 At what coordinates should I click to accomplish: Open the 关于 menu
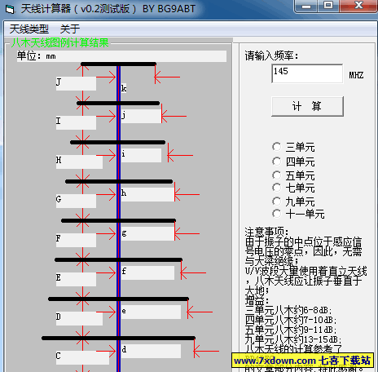tap(70, 29)
